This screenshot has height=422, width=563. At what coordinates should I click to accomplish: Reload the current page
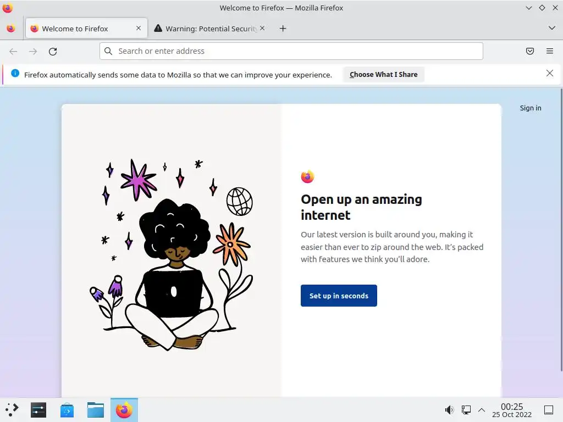(x=53, y=51)
